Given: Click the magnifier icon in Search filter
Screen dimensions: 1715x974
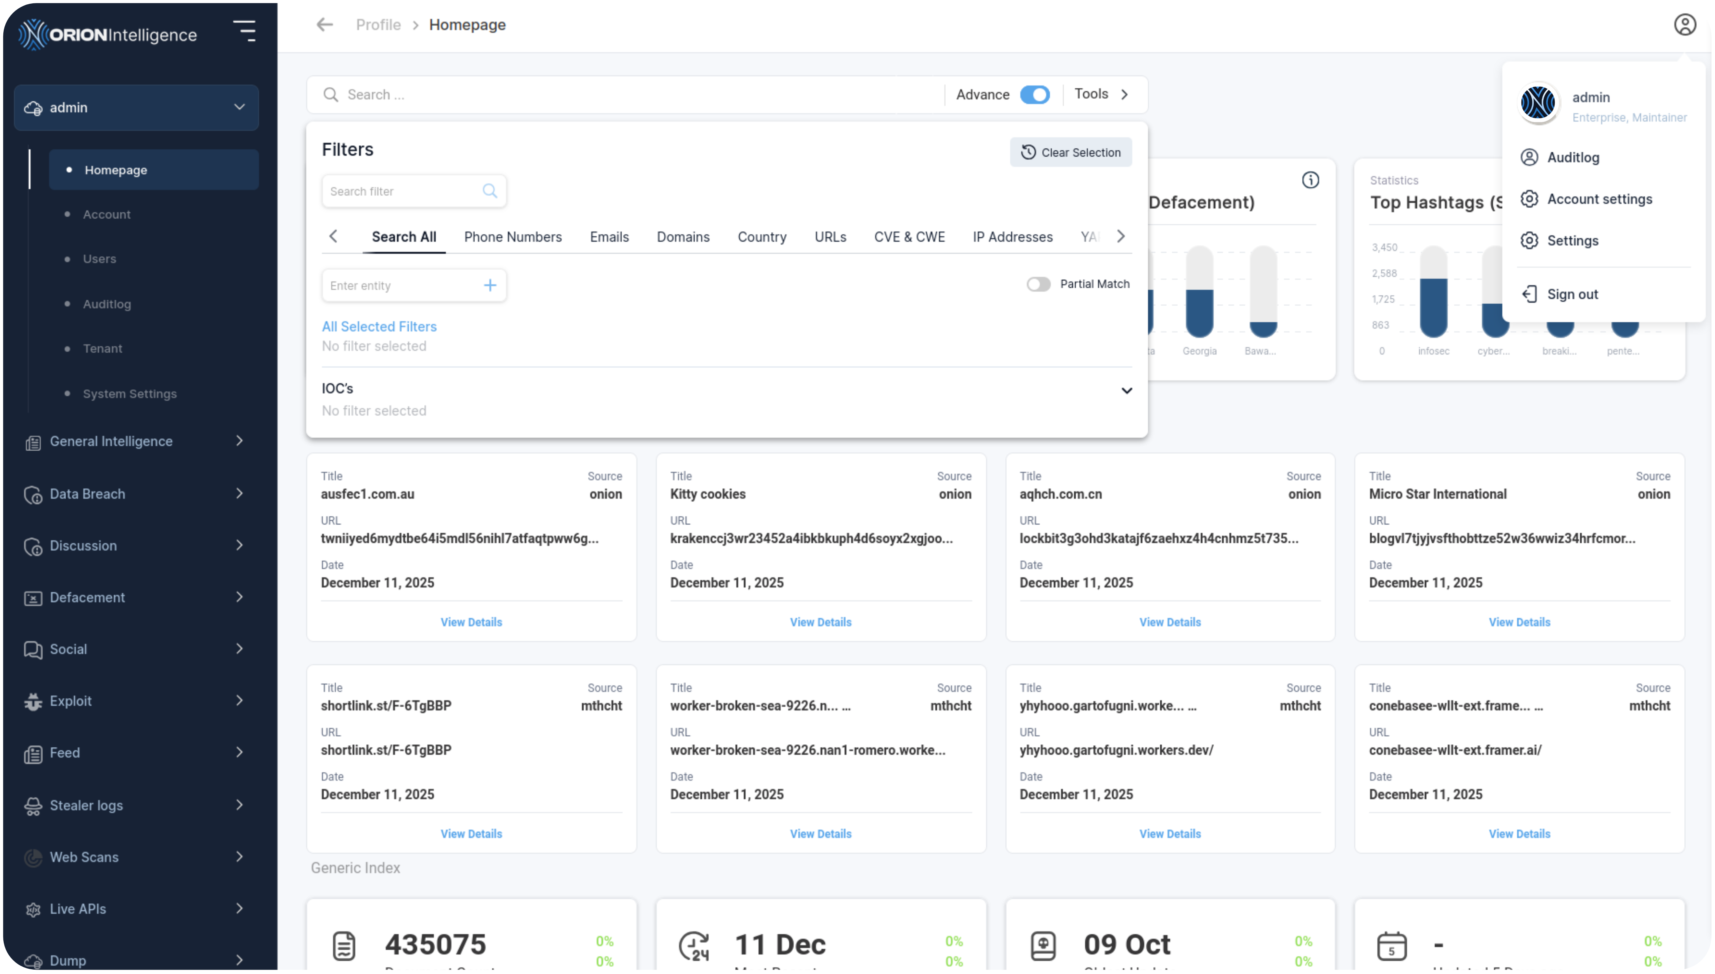Looking at the screenshot, I should [x=490, y=191].
